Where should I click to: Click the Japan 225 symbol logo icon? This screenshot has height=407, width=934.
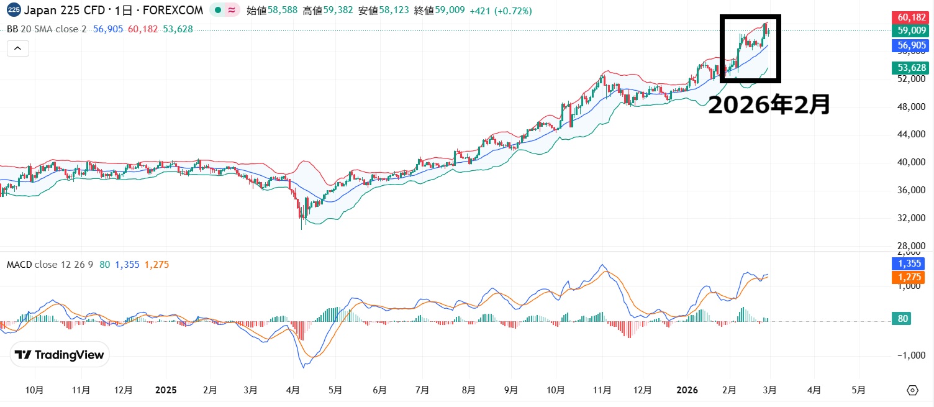(14, 11)
